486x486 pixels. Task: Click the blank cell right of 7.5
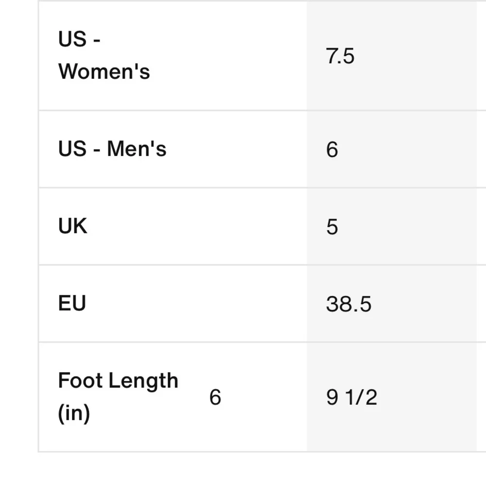pos(481,56)
